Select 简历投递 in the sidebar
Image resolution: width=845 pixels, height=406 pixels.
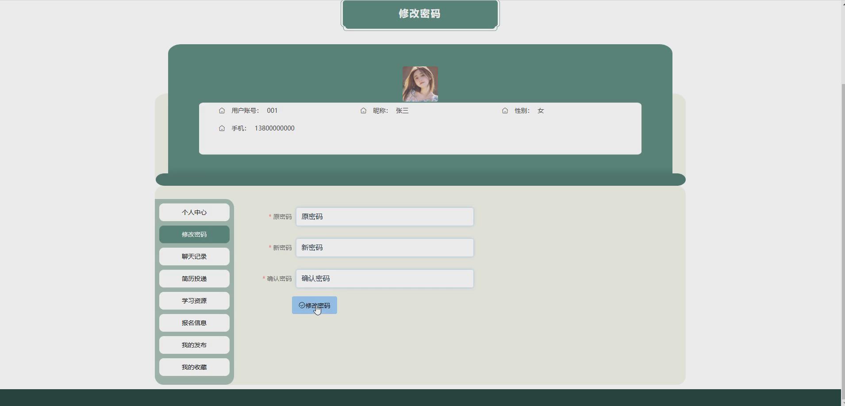point(194,278)
